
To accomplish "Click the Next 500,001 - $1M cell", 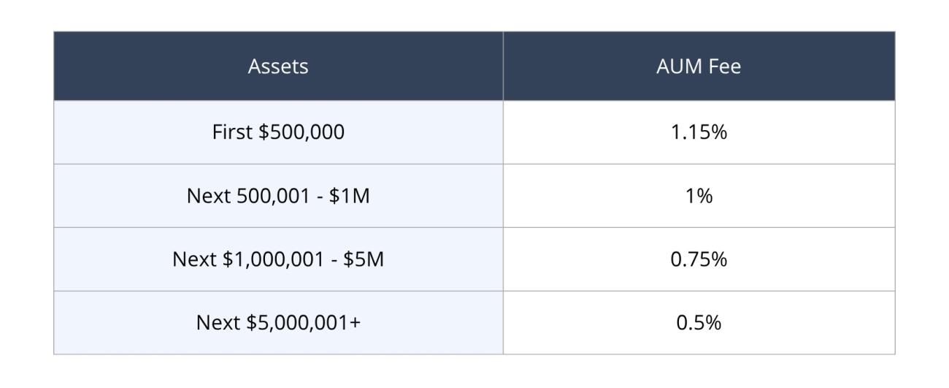I will (278, 196).
